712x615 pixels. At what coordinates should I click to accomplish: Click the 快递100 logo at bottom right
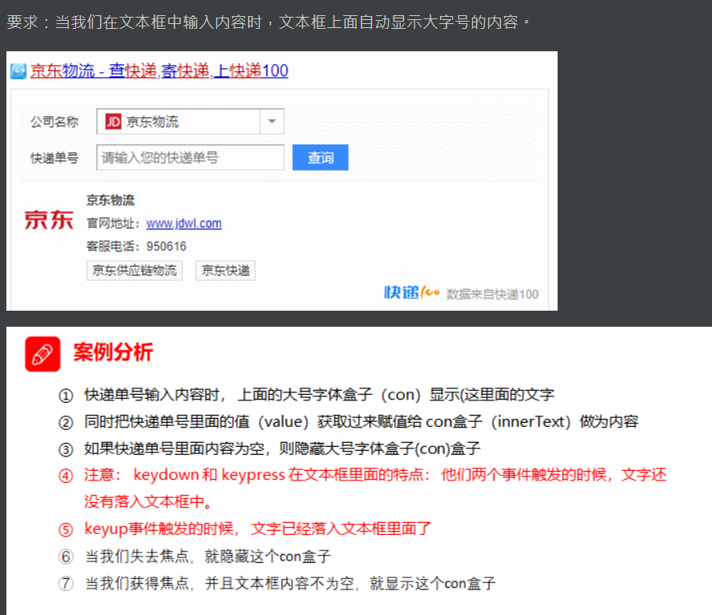point(412,293)
